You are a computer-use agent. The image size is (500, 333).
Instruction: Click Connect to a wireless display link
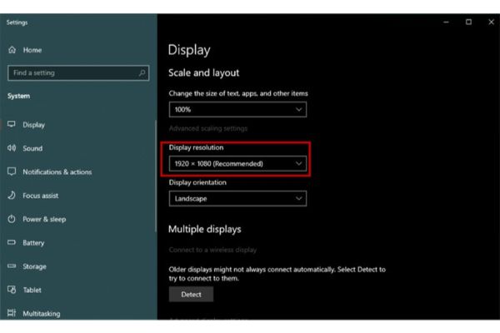coord(212,250)
